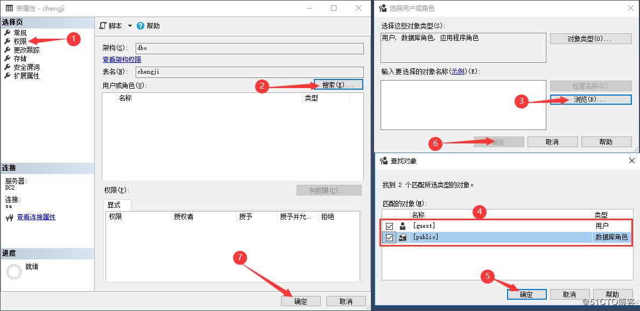
Task: Click the database role icon in the [public] row
Action: 403,237
